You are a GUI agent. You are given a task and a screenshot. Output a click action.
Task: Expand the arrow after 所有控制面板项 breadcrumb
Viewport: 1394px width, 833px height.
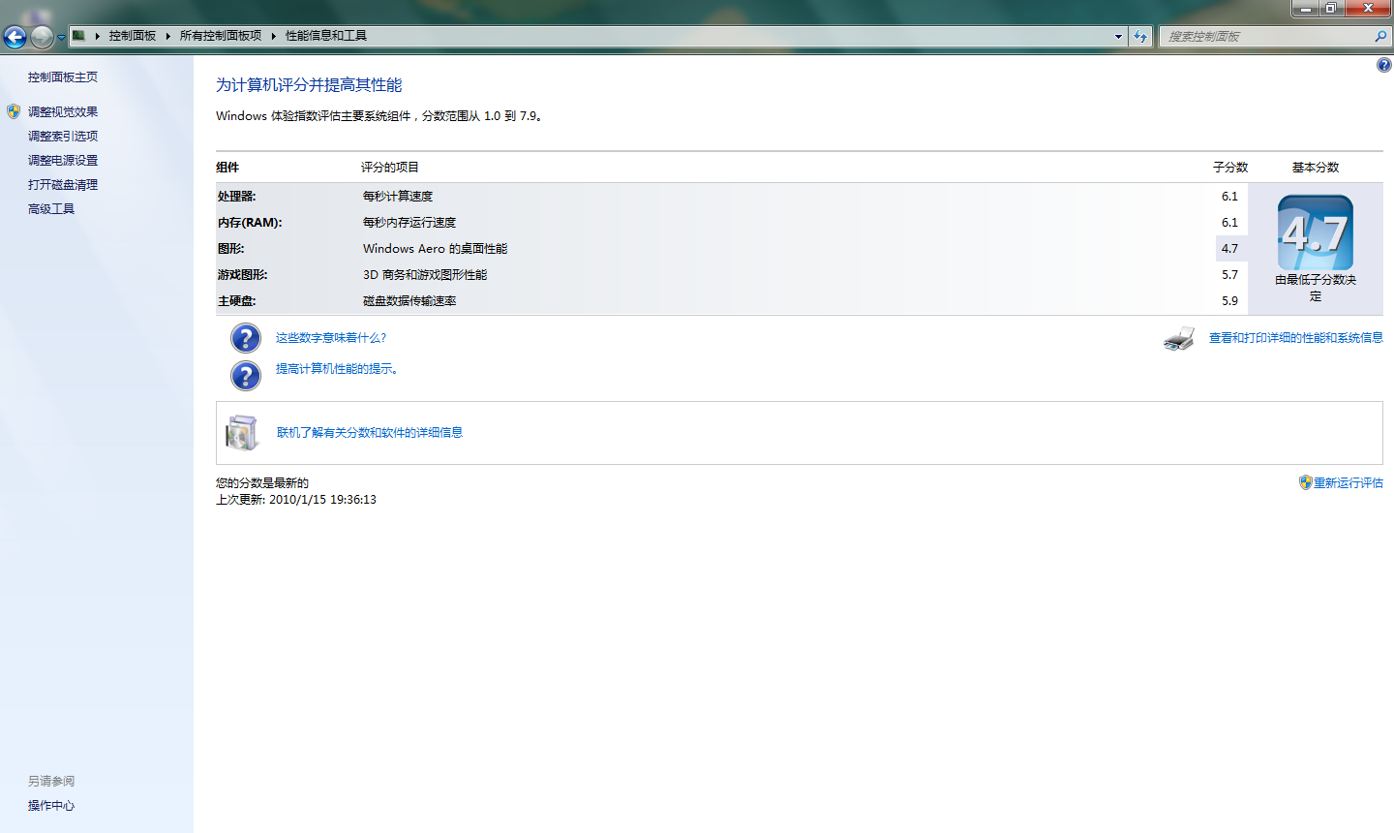click(x=274, y=36)
